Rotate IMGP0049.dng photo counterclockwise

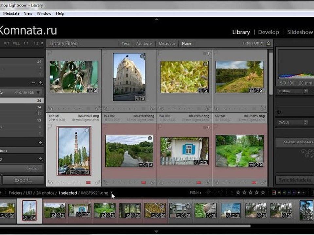point(216,182)
